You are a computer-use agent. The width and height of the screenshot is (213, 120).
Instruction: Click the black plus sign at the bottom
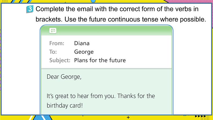(x=128, y=117)
